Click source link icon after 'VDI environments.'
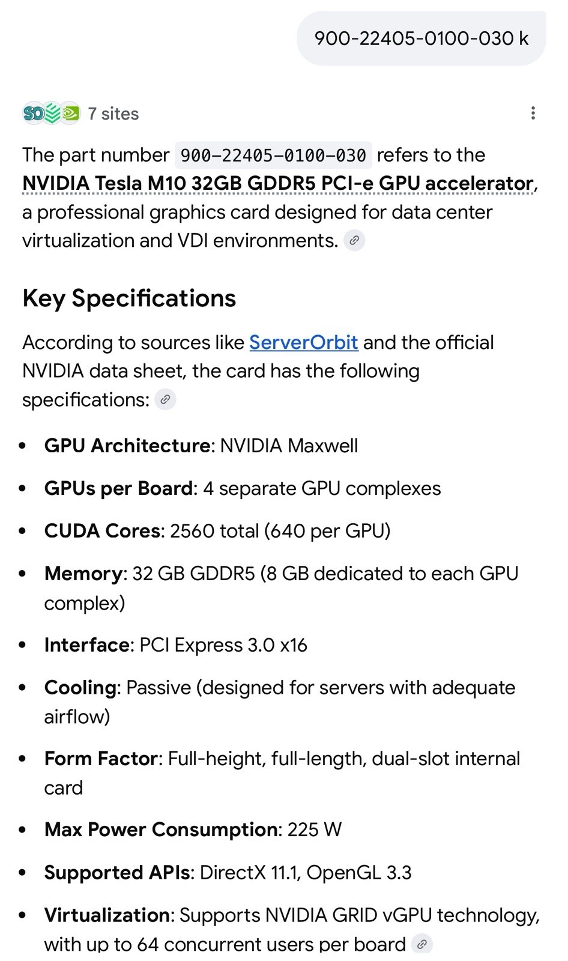This screenshot has width=568, height=961. coord(354,241)
